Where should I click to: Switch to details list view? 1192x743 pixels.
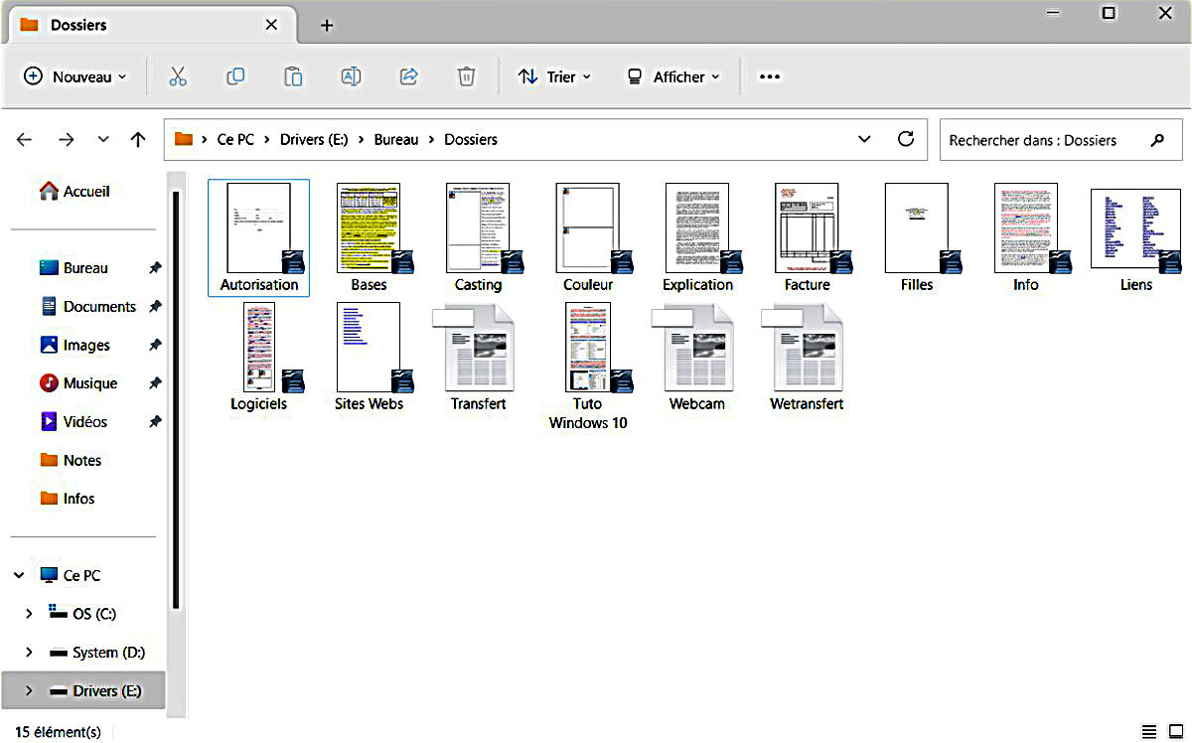coord(1149,731)
